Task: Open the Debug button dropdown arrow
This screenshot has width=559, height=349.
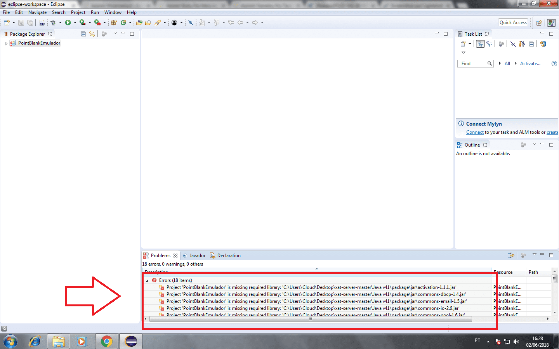Action: (x=60, y=22)
